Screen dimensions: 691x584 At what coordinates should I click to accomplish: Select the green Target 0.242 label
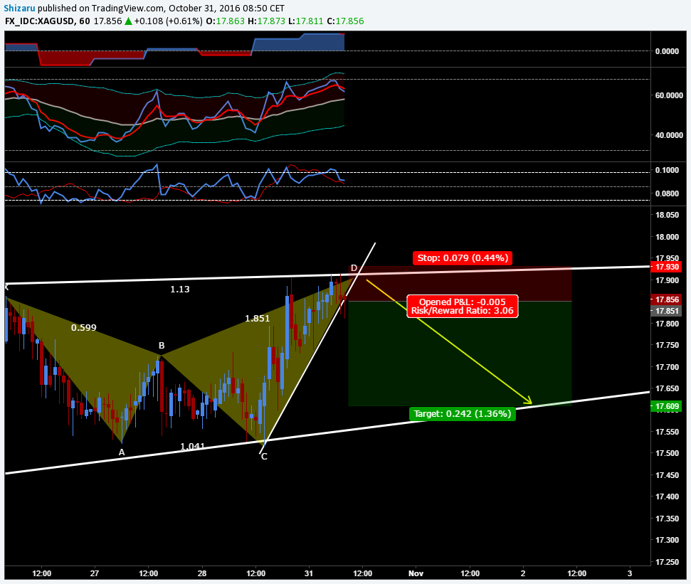[x=463, y=413]
